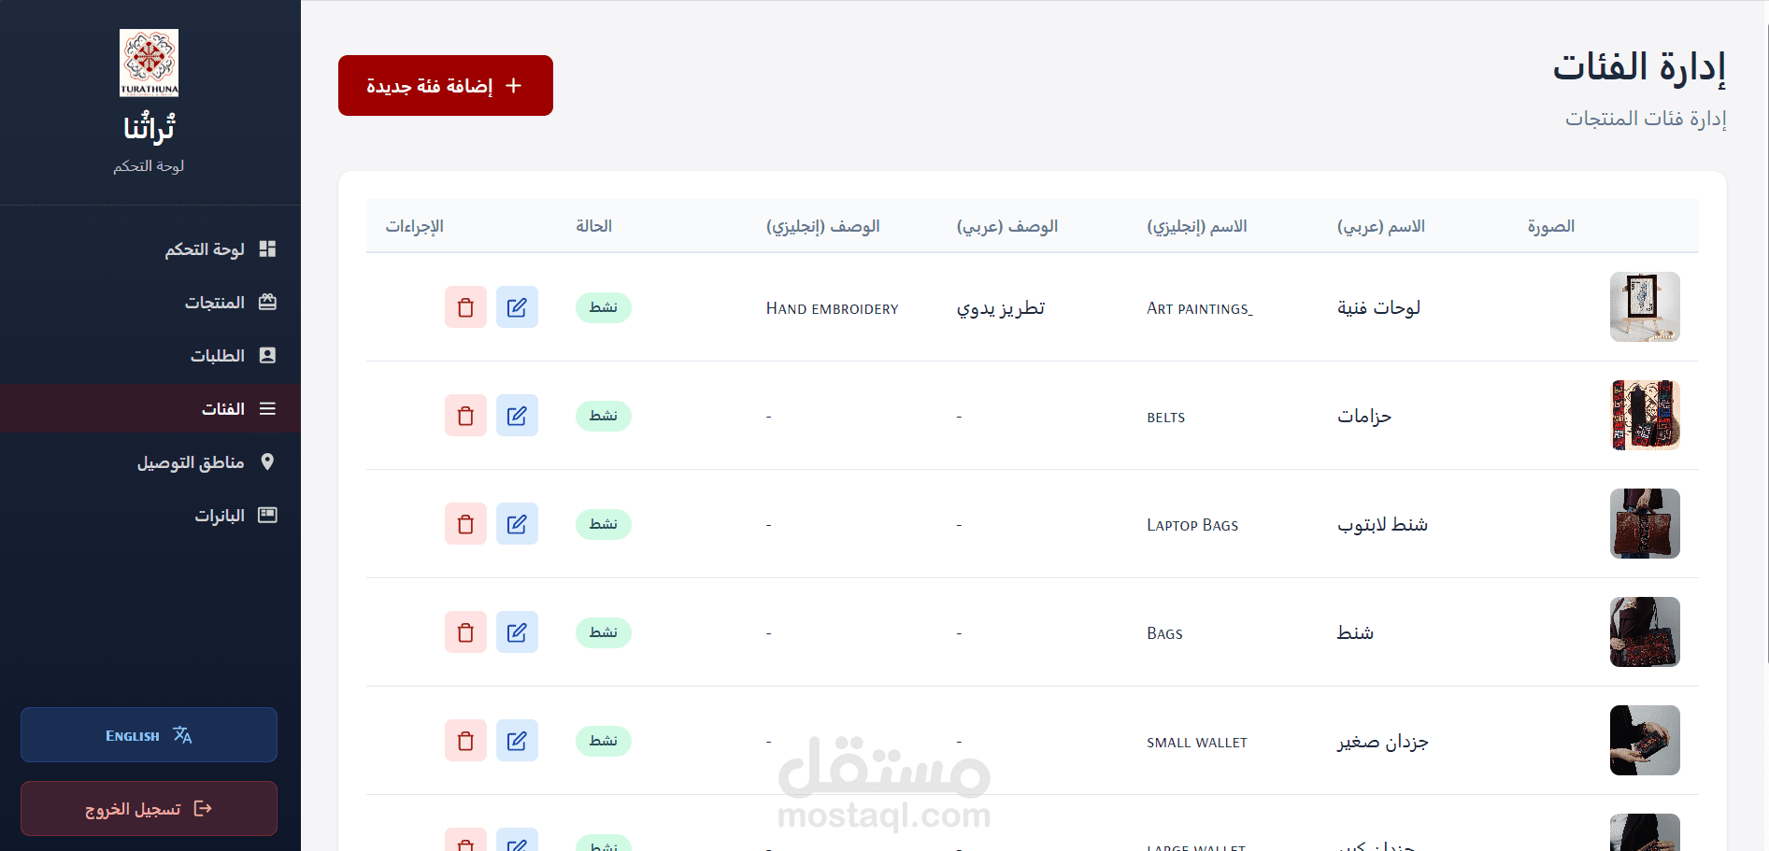Open الطلبات orders in sidebar
Viewport: 1769px width, 851px height.
coord(150,355)
